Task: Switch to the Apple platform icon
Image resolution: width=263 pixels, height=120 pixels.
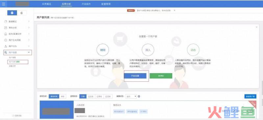Action: [22, 13]
